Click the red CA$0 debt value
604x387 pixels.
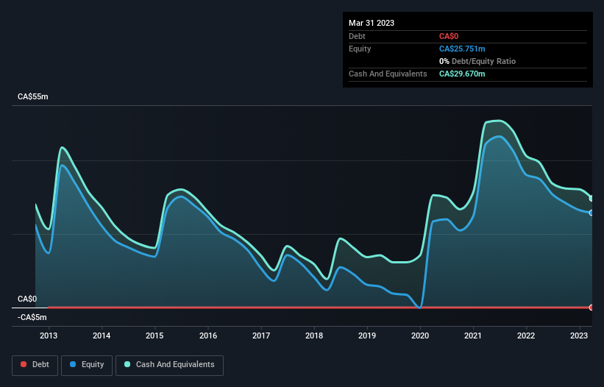[449, 36]
